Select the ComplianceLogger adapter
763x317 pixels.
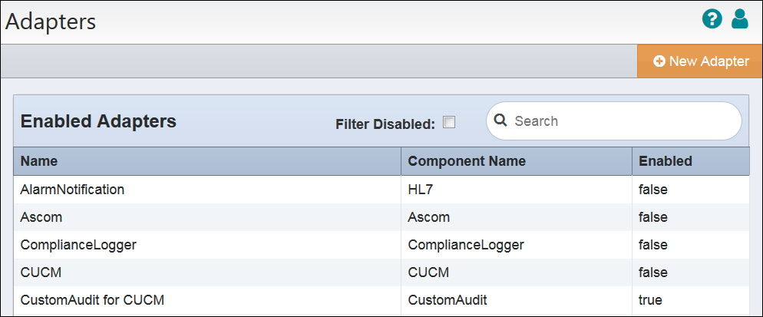(x=78, y=245)
